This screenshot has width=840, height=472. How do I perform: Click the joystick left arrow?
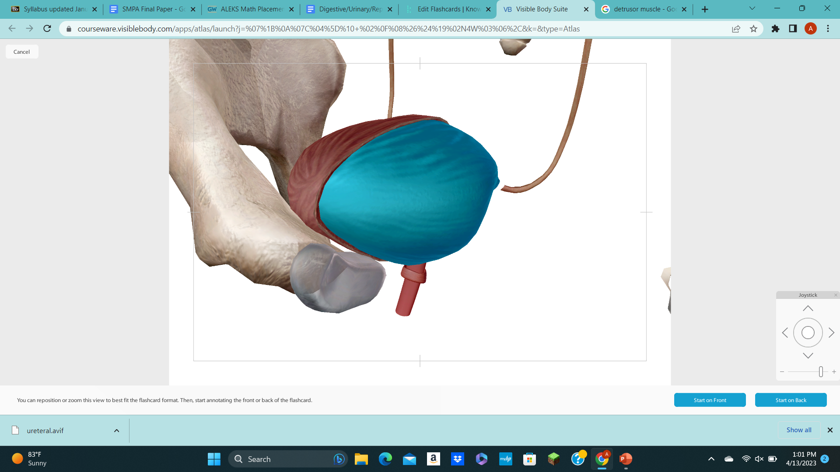click(x=785, y=333)
